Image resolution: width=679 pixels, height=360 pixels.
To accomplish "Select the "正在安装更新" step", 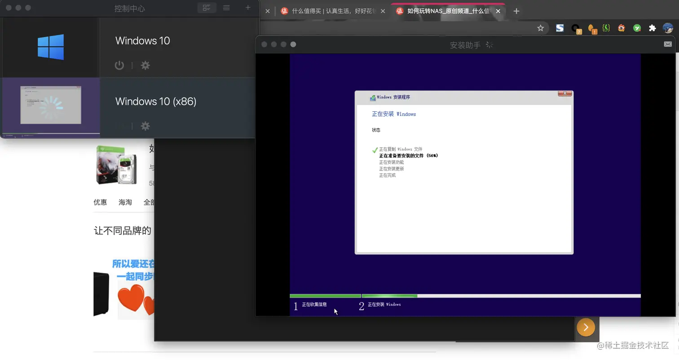I will click(391, 169).
